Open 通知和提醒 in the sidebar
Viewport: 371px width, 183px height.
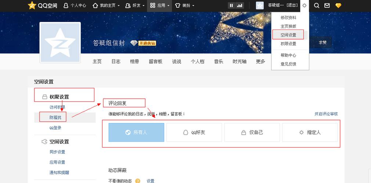[x=59, y=173]
